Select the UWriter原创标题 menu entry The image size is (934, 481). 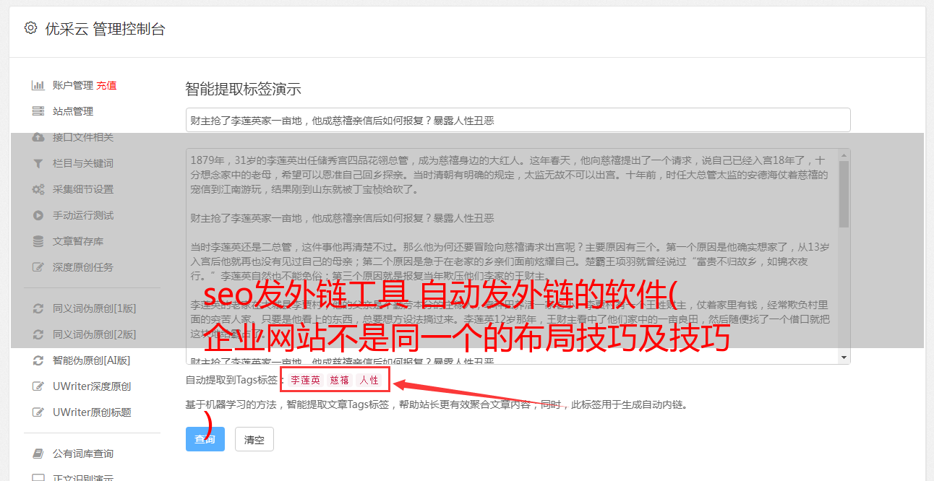(92, 412)
